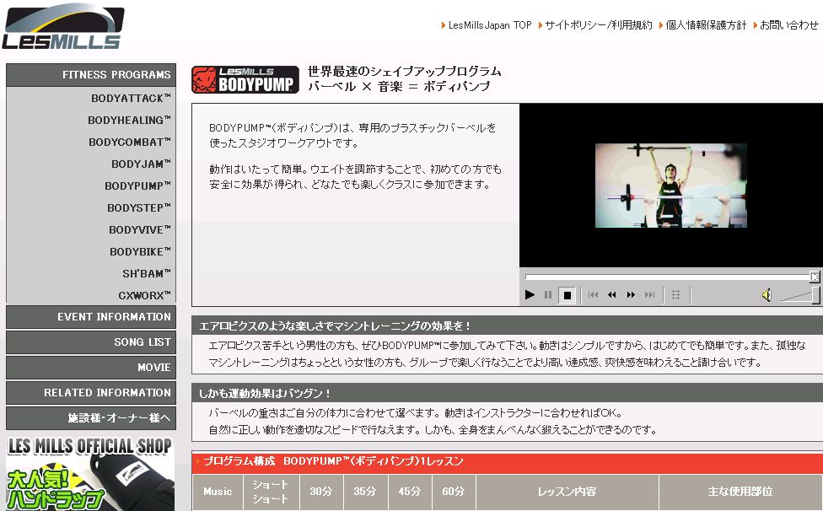This screenshot has width=823, height=511.
Task: Click the レッスン内容 column header
Action: pos(567,492)
